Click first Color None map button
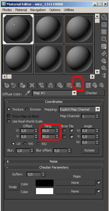 [75, 183]
